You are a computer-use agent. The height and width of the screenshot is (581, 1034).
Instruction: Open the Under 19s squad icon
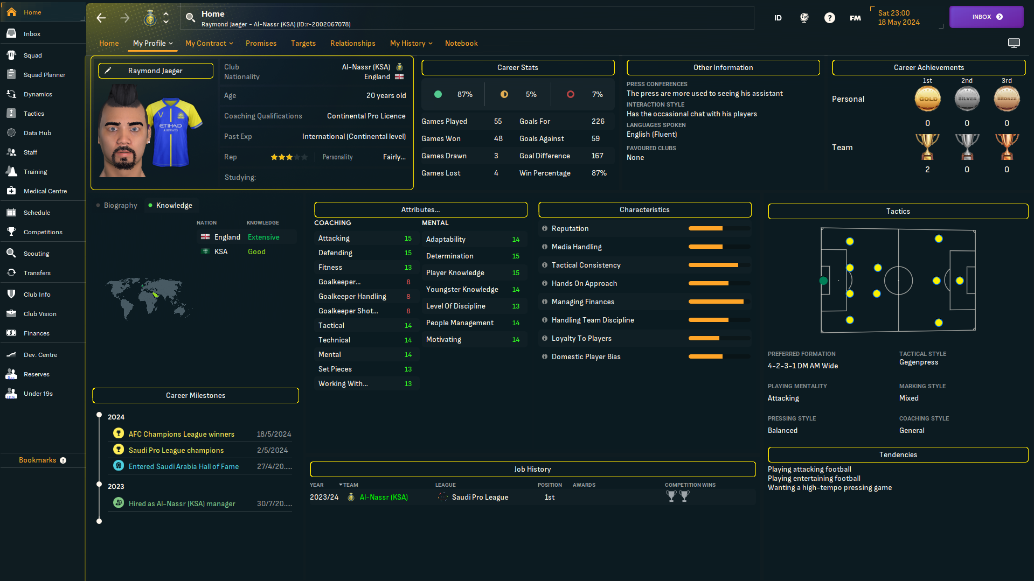[11, 393]
